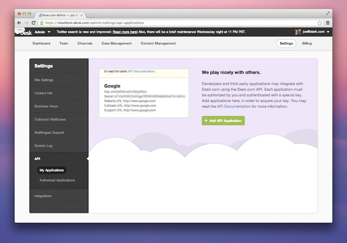Open the Chrome hamburger menu
Image resolution: width=347 pixels, height=243 pixels.
[x=327, y=23]
